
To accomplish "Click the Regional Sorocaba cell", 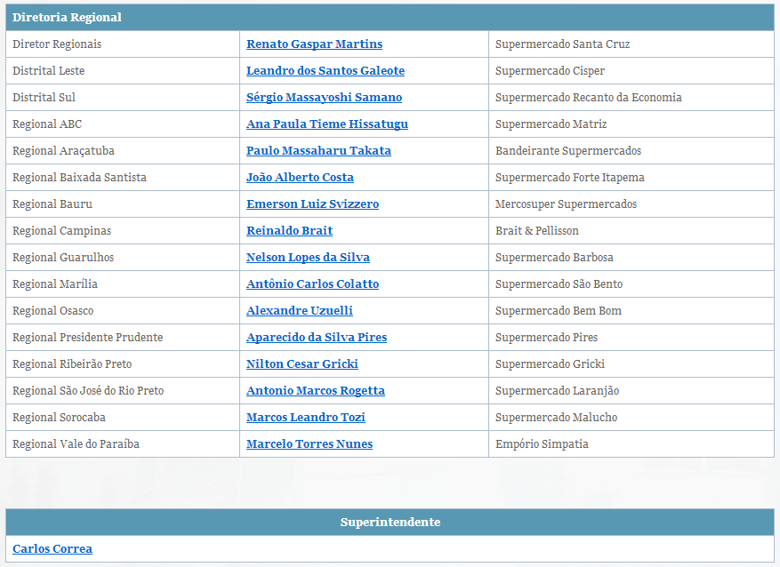I will [x=123, y=418].
